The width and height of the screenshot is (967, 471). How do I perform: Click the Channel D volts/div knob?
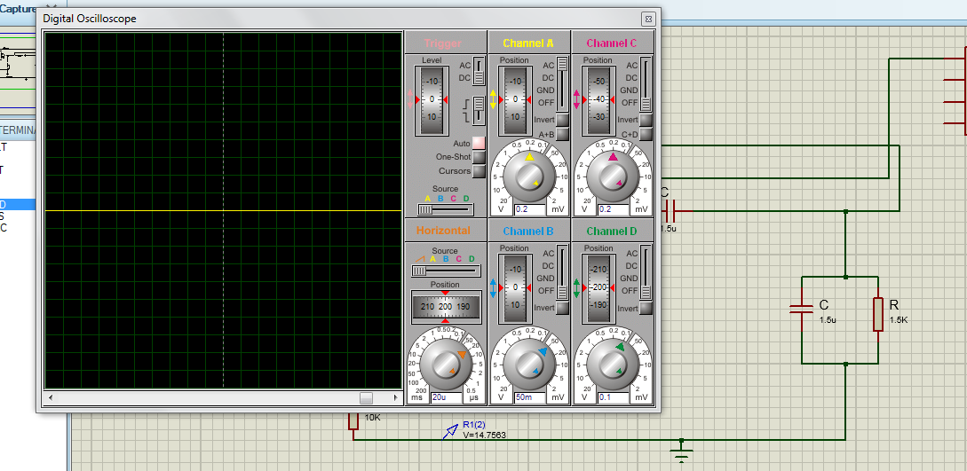pyautogui.click(x=612, y=365)
